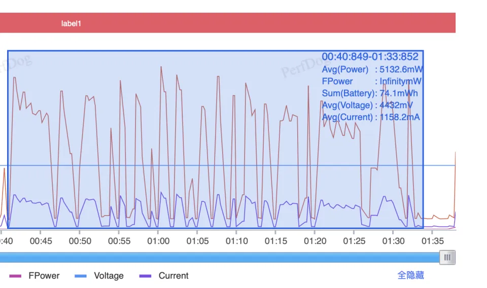Click the 00:50 time axis label
Viewport: 487px width, 288px height.
point(80,241)
